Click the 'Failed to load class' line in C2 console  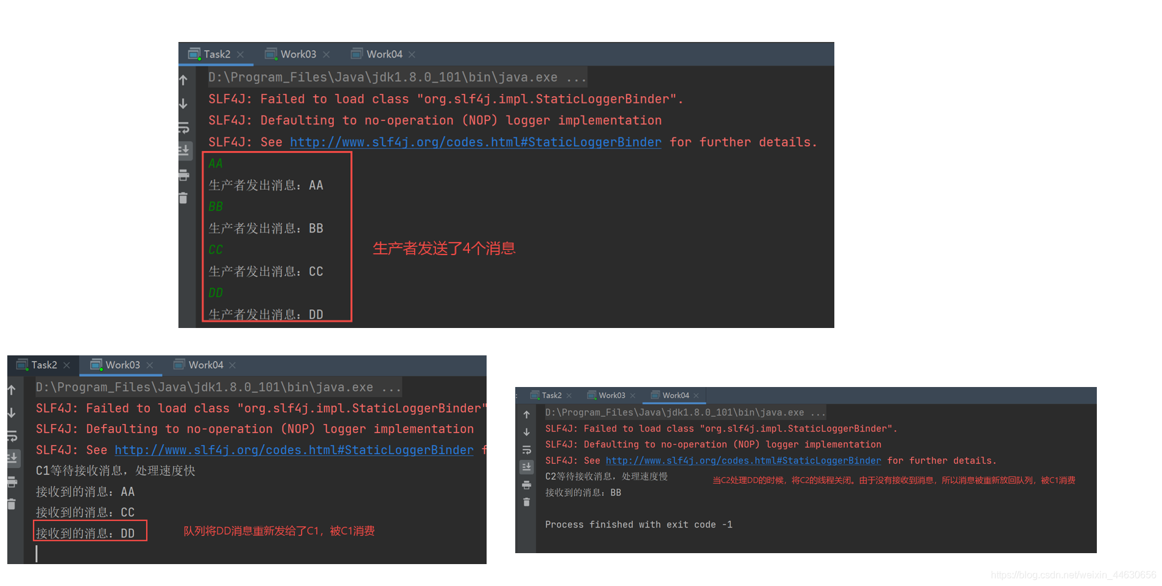click(x=721, y=428)
